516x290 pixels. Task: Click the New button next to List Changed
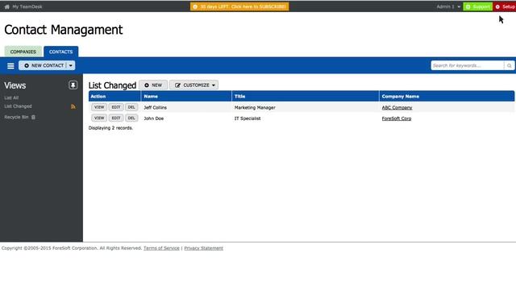153,85
